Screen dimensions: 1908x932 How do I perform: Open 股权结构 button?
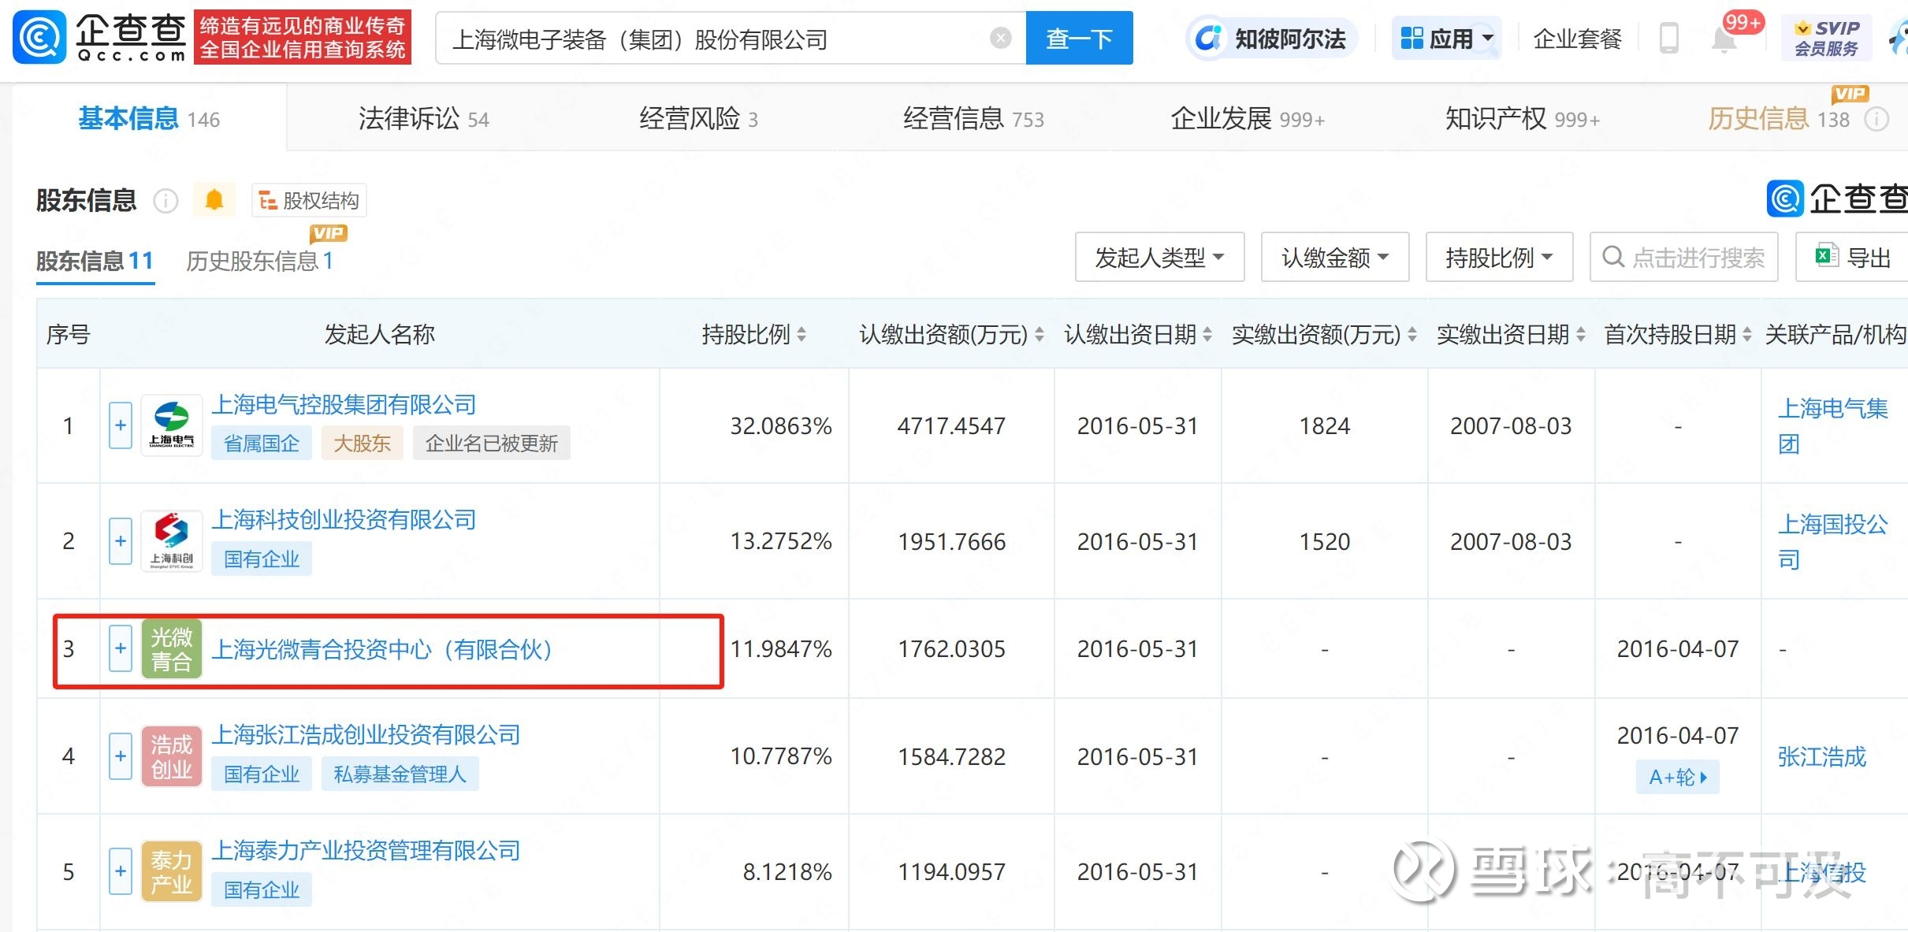click(x=309, y=200)
